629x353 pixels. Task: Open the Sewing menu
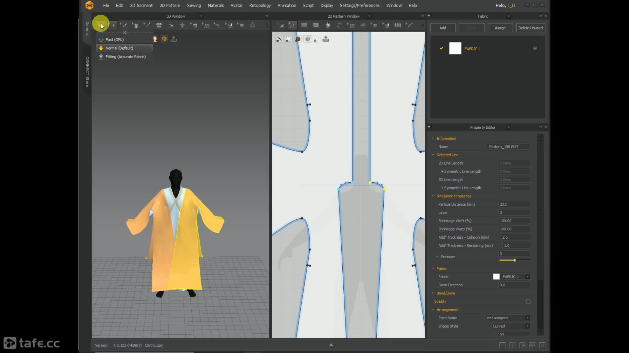(194, 6)
